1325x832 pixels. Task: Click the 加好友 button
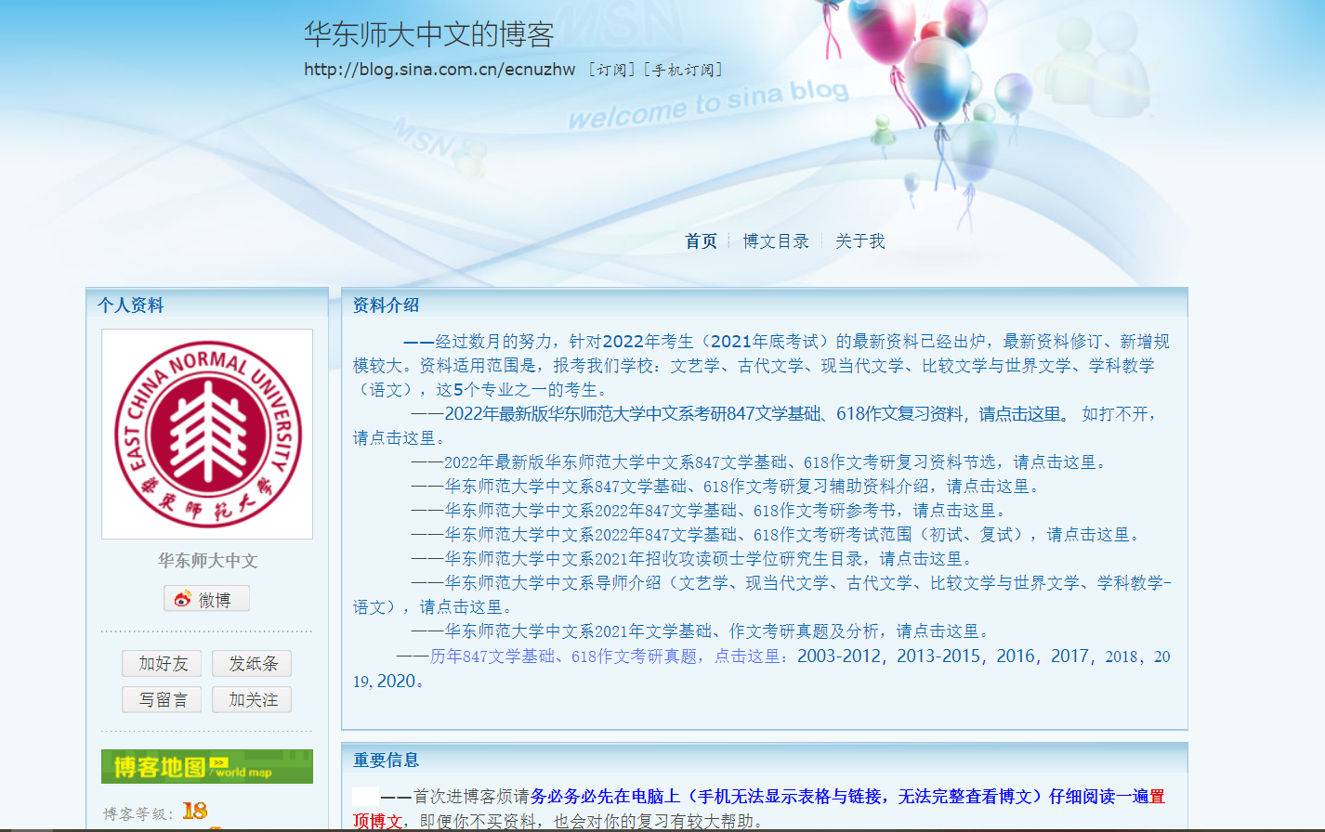click(x=162, y=663)
